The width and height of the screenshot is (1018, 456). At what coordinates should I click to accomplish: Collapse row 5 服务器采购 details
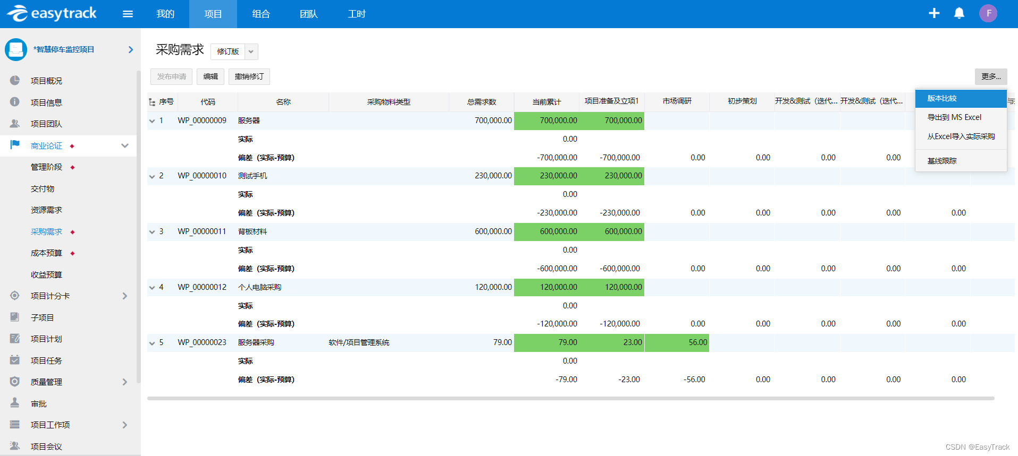pos(152,343)
